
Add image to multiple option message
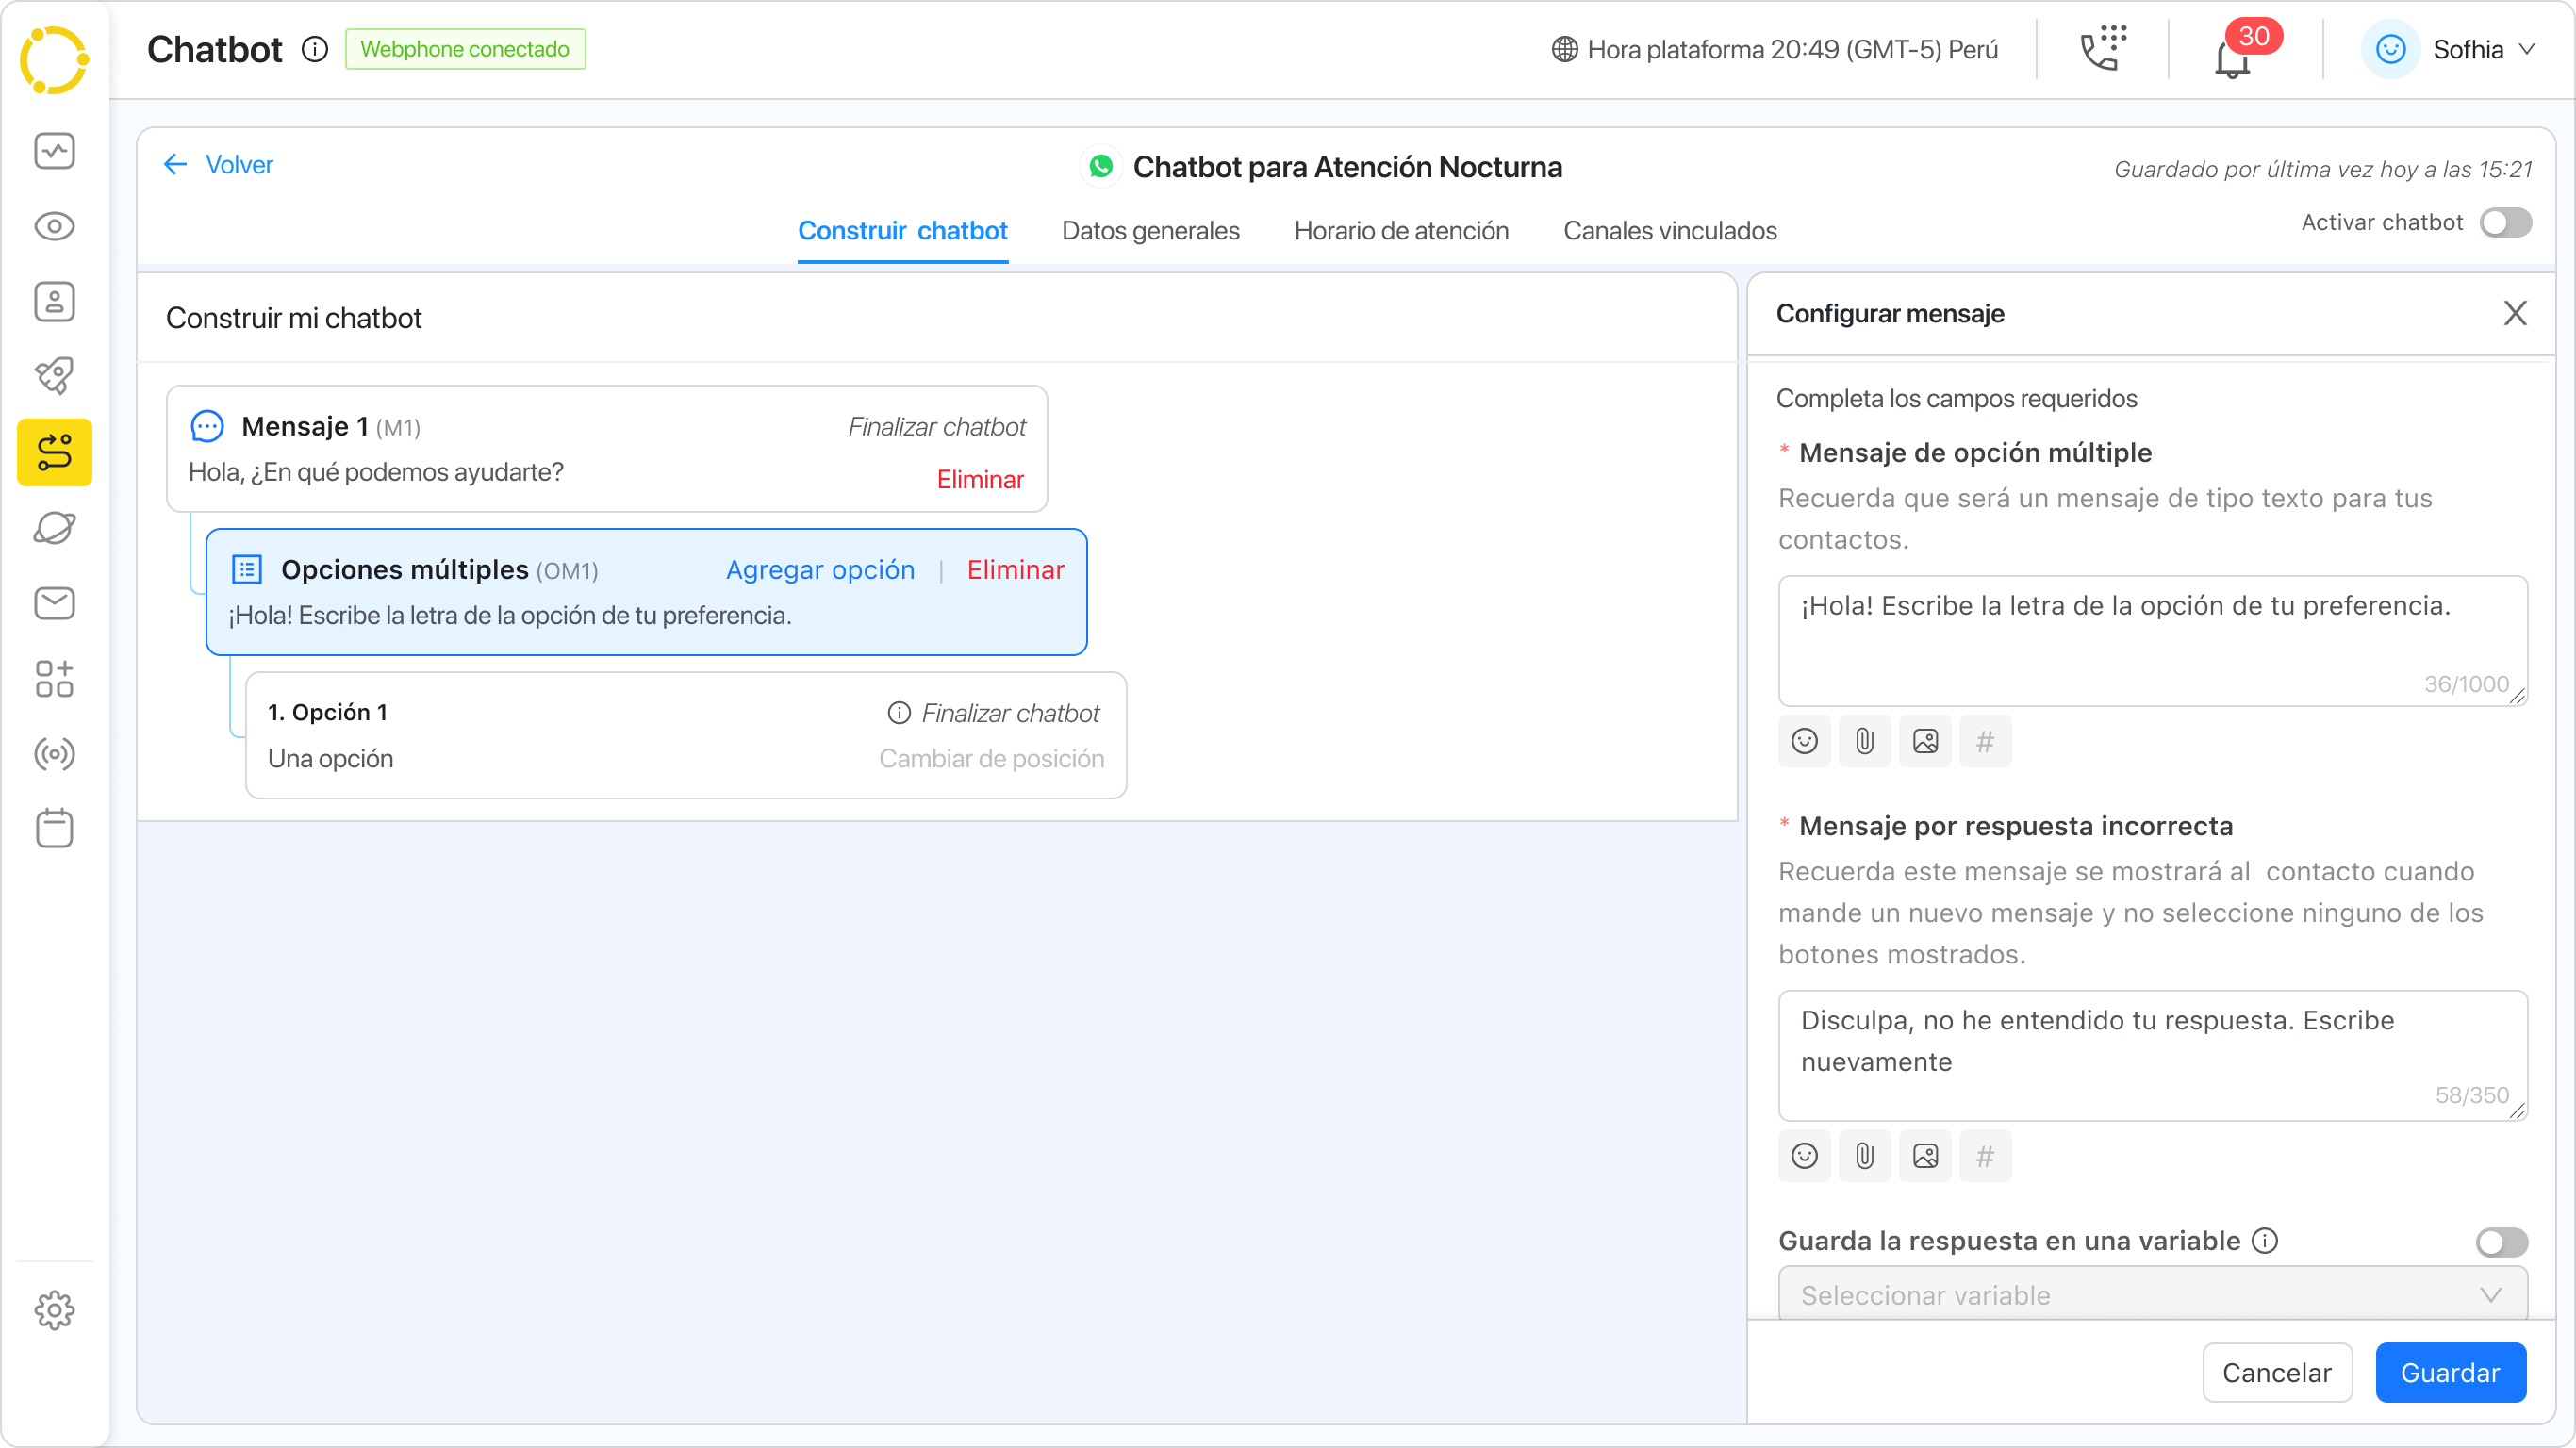(x=1925, y=741)
